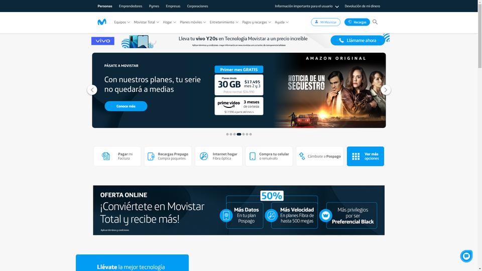This screenshot has height=271, width=482.
Task: Expand the Ayuda menu
Action: (x=282, y=22)
